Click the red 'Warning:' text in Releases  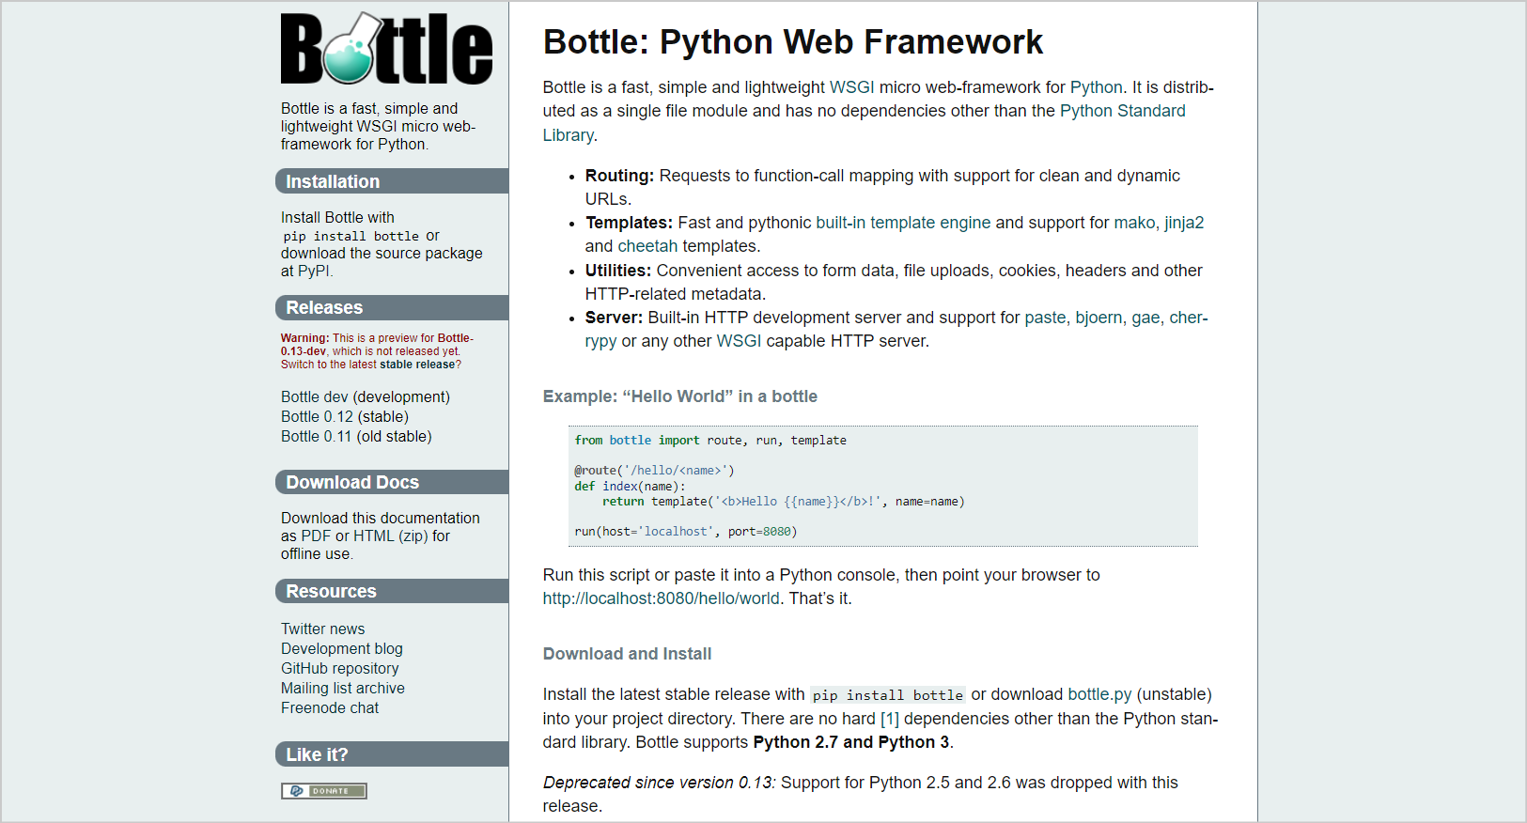click(x=305, y=338)
